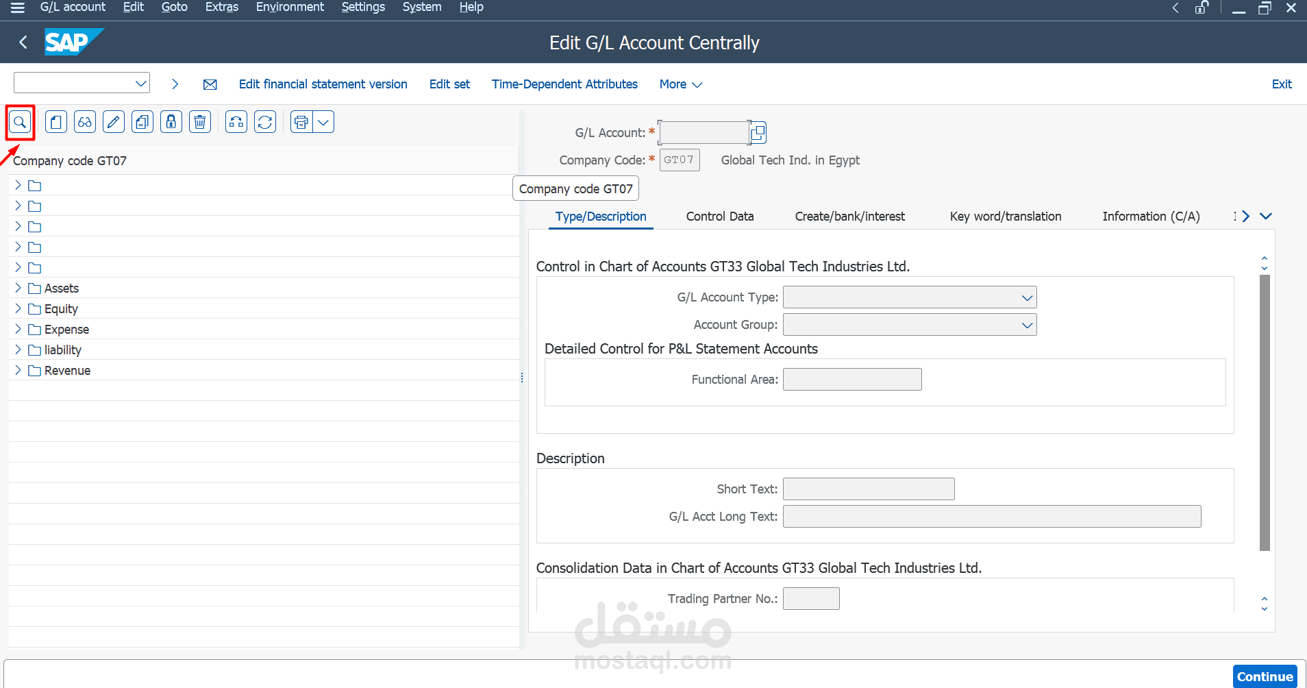
Task: Open Account Group dropdown
Action: click(1027, 325)
